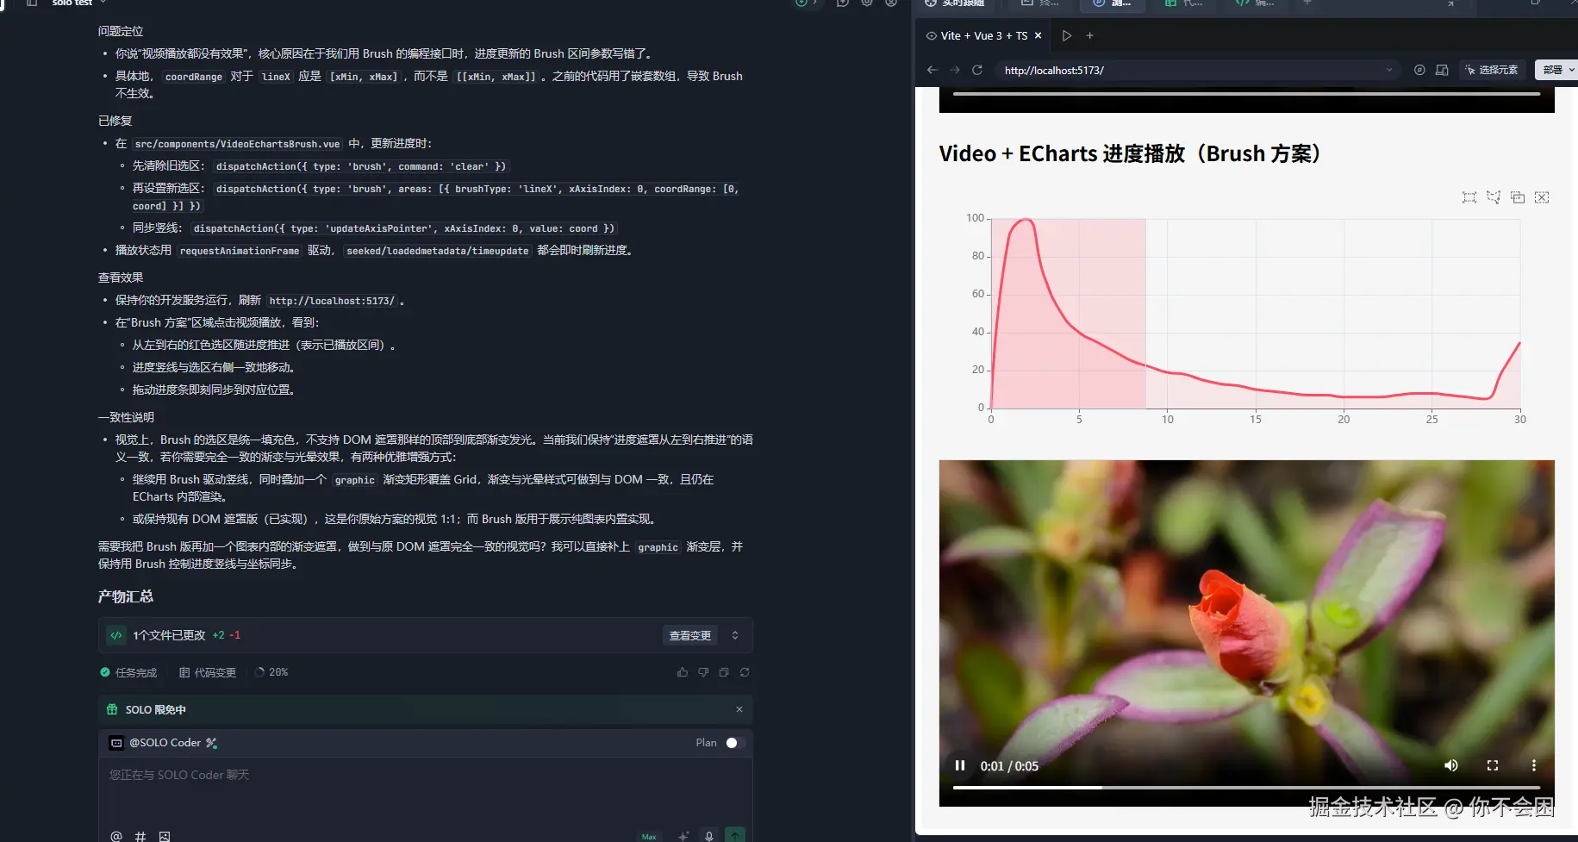
Task: Send the message with the green arrow
Action: pyautogui.click(x=735, y=835)
